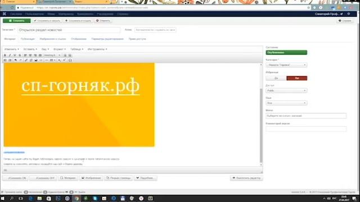The height and width of the screenshot is (202, 360).
Task: Click the Italic icon in editor toolbar
Action: [x=10, y=55]
